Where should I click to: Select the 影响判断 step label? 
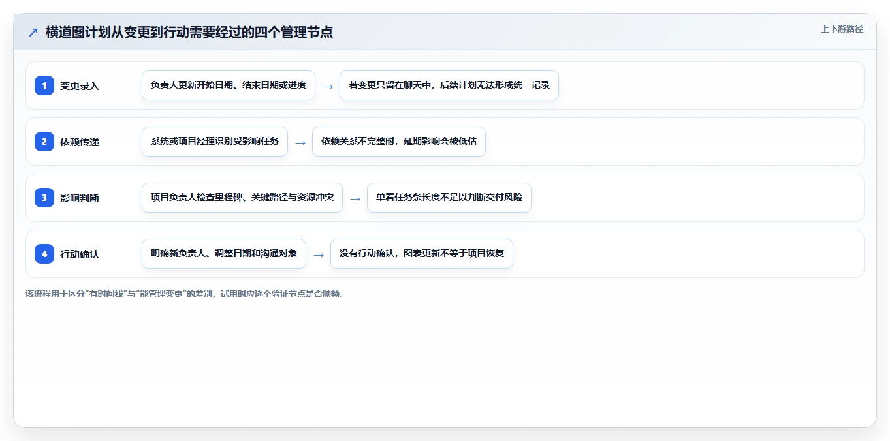(80, 198)
